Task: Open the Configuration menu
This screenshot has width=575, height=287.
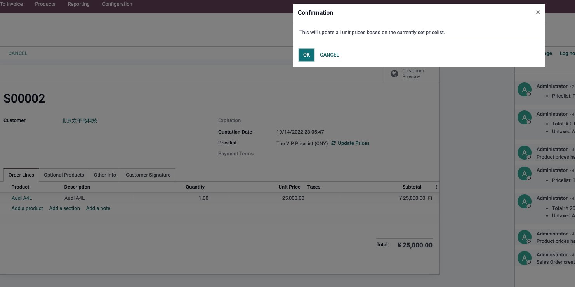Action: click(x=117, y=4)
